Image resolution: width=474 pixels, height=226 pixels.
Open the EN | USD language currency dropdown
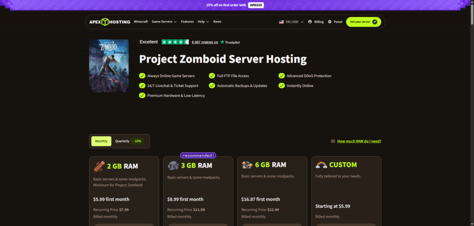point(291,22)
